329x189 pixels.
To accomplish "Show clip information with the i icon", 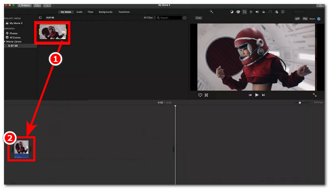I will [283, 12].
